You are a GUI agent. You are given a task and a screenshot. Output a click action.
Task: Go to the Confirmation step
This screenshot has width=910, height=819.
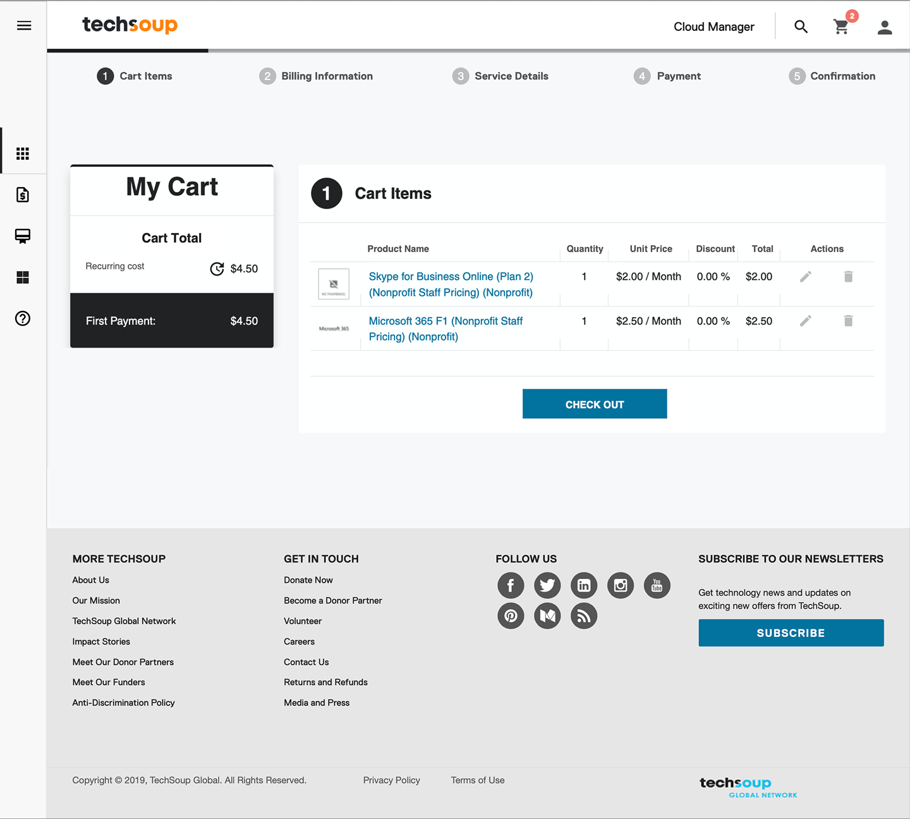coord(832,76)
